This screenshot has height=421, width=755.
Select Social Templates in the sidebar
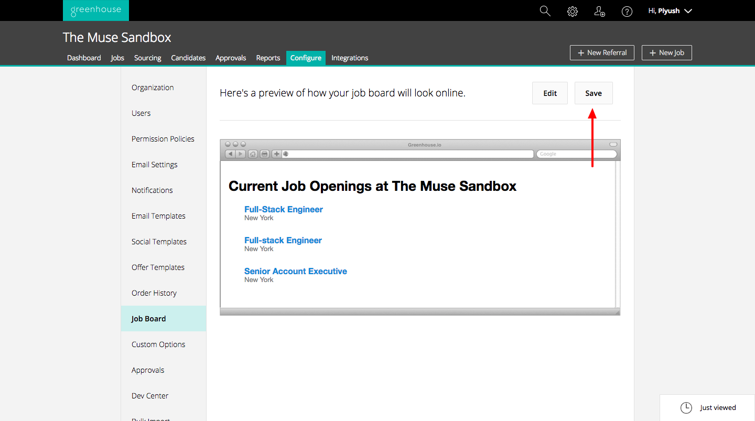(164, 242)
